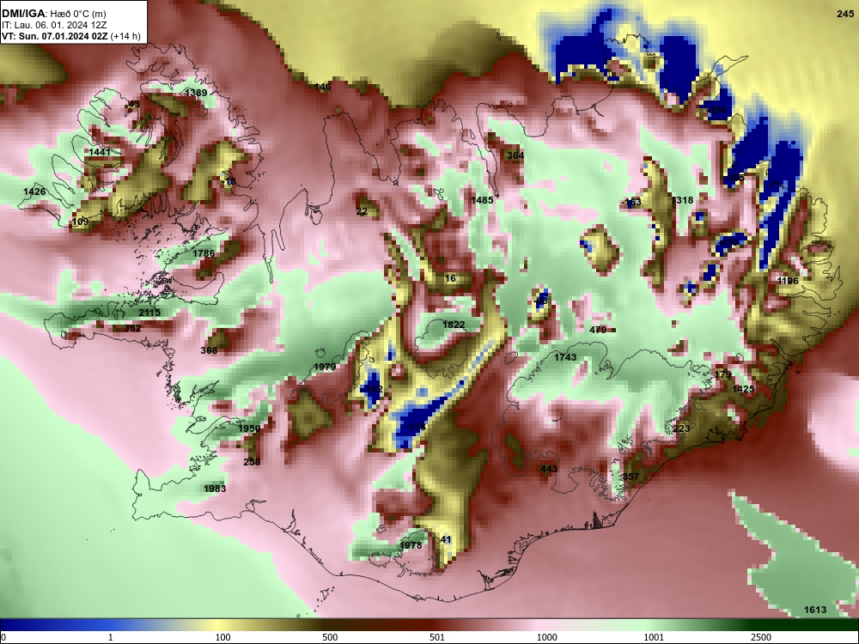Click the map value 2115
Viewport: 859px width, 644px height.
point(149,313)
